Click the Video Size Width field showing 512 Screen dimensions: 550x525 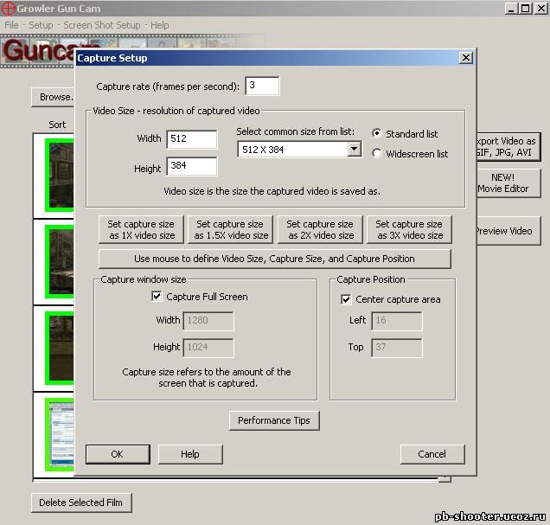[x=192, y=139]
